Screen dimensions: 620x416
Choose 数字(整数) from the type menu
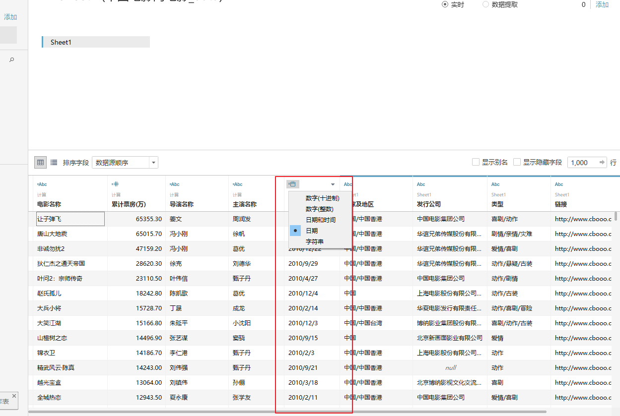coord(319,209)
